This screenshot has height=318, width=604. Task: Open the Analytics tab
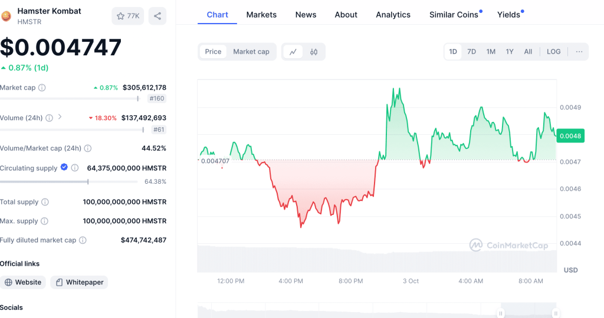tap(393, 15)
